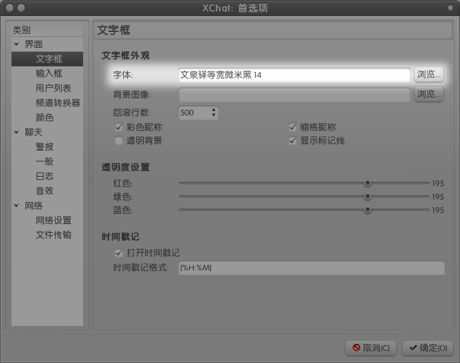Browse for a background image file
The image size is (460, 363).
click(x=429, y=94)
